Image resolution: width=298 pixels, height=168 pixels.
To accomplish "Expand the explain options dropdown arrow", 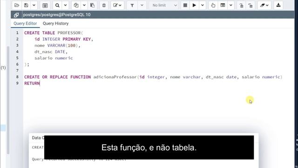I will [x=231, y=5].
